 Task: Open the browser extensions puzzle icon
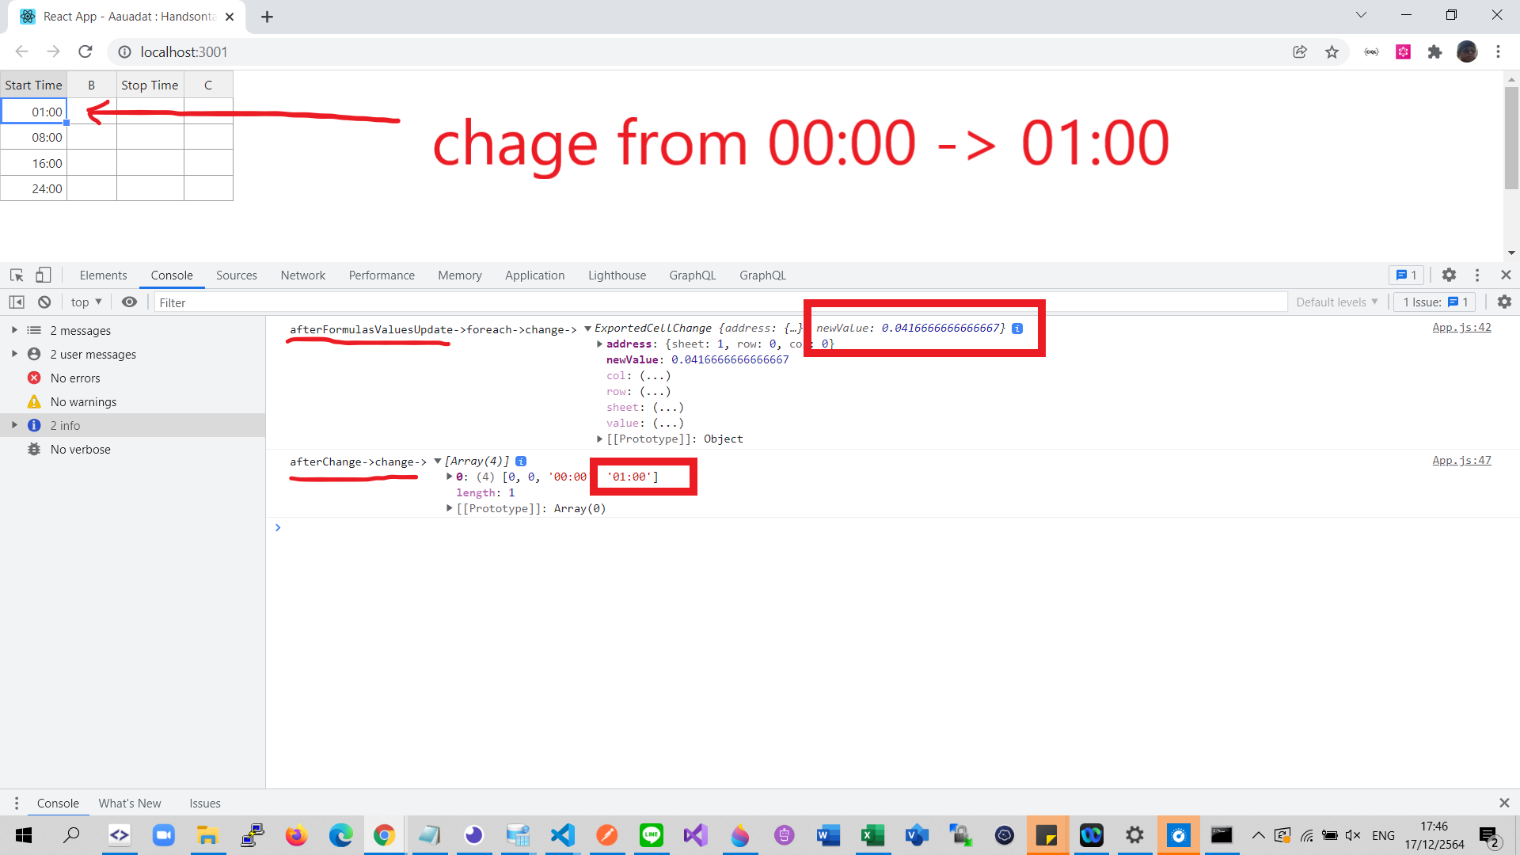pyautogui.click(x=1434, y=51)
